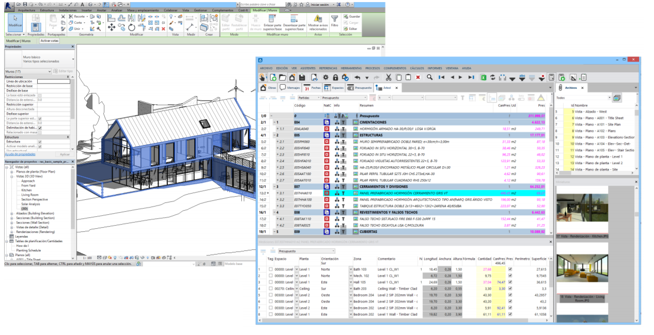Screen dimensions: 654x335
Task: Toggle the Estructura checkbox in Propiedades
Action: click(40, 141)
